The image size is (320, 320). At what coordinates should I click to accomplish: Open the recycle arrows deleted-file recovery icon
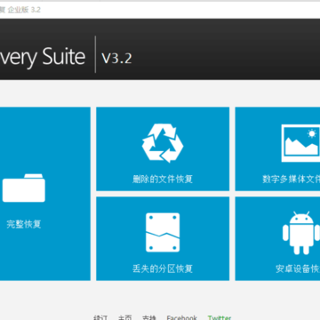coord(163,143)
